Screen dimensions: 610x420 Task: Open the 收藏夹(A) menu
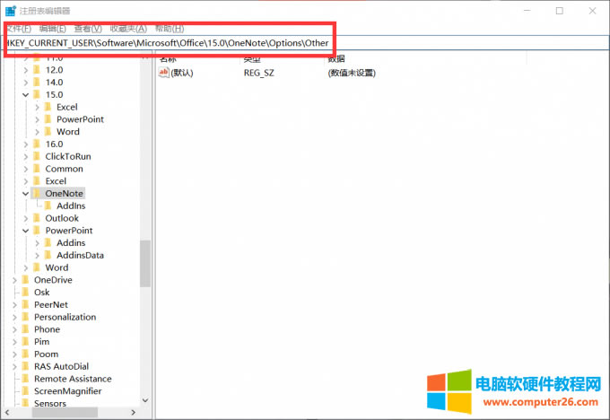128,29
